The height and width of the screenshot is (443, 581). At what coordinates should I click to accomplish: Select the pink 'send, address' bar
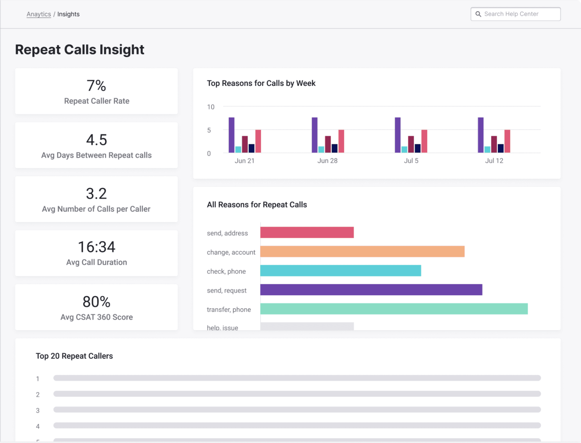coord(307,232)
